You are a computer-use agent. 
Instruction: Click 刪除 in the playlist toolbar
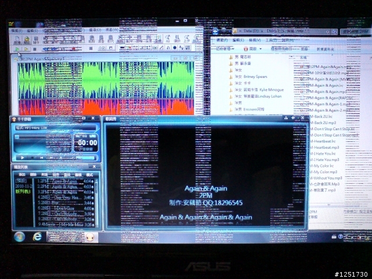33,174
